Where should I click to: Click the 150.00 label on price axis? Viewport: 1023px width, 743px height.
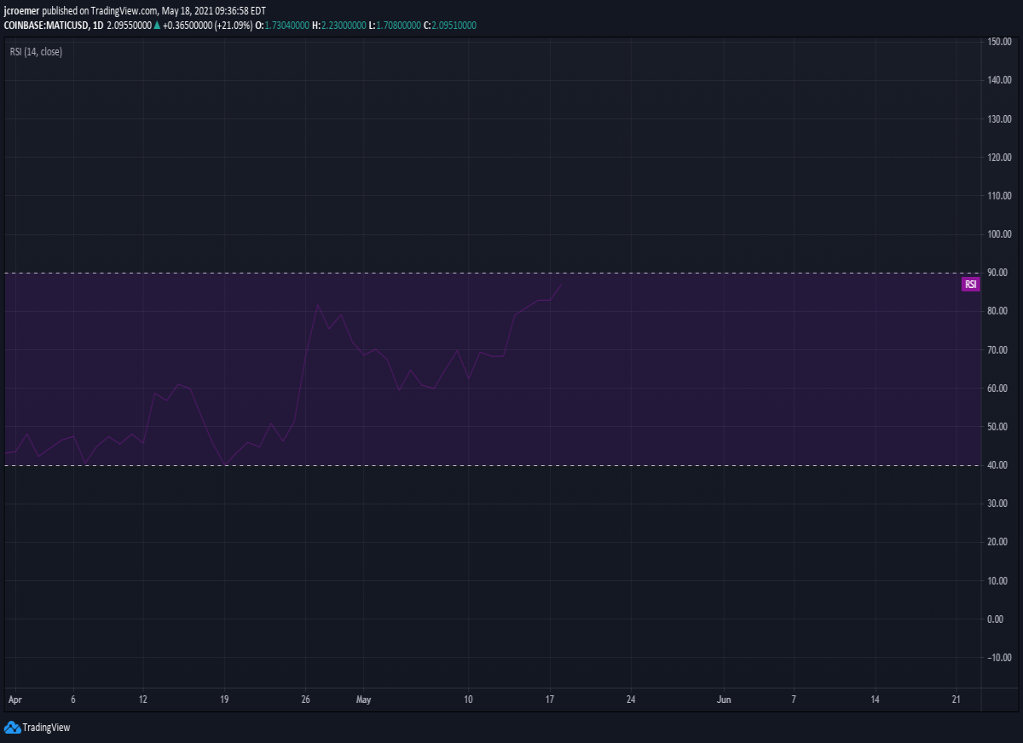coord(999,42)
